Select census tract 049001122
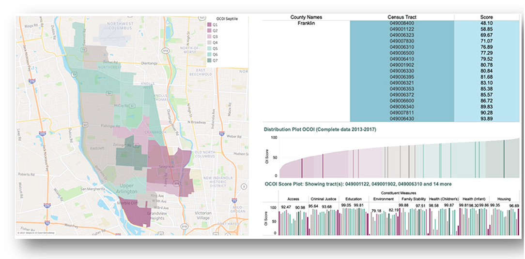The image size is (525, 259). [x=402, y=29]
